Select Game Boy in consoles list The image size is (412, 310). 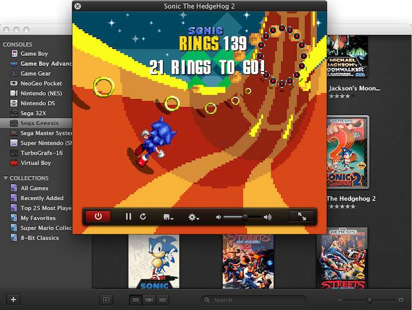point(34,54)
